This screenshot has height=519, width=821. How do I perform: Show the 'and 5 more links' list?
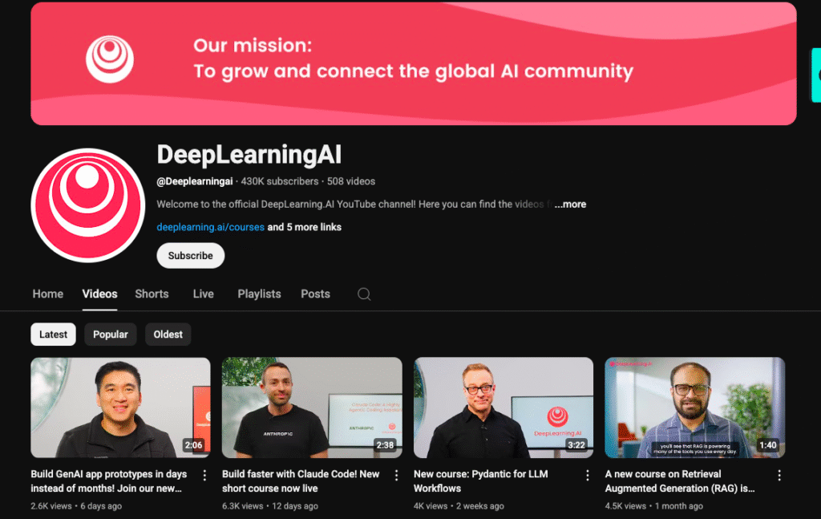304,227
